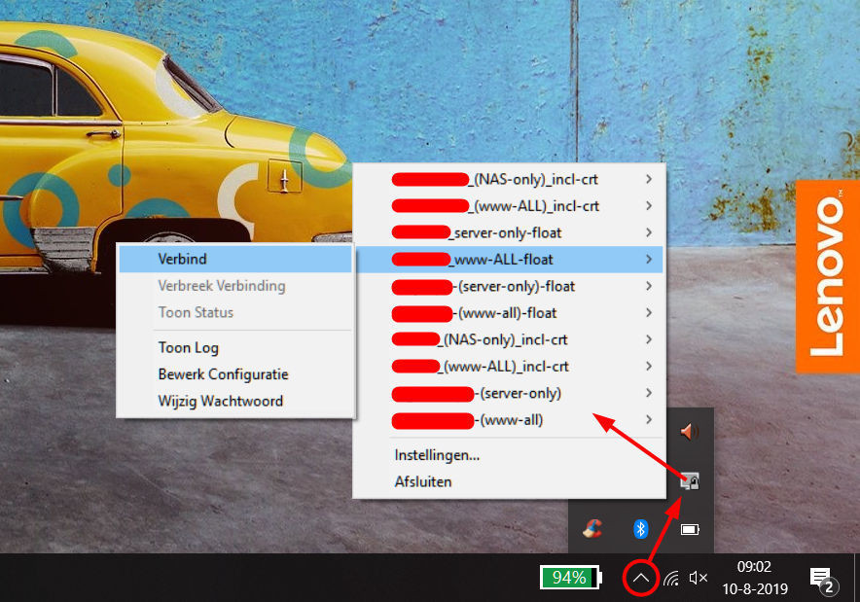Select the second _(NAS-only)_incl-crt profile entry
860x602 pixels.
point(509,340)
